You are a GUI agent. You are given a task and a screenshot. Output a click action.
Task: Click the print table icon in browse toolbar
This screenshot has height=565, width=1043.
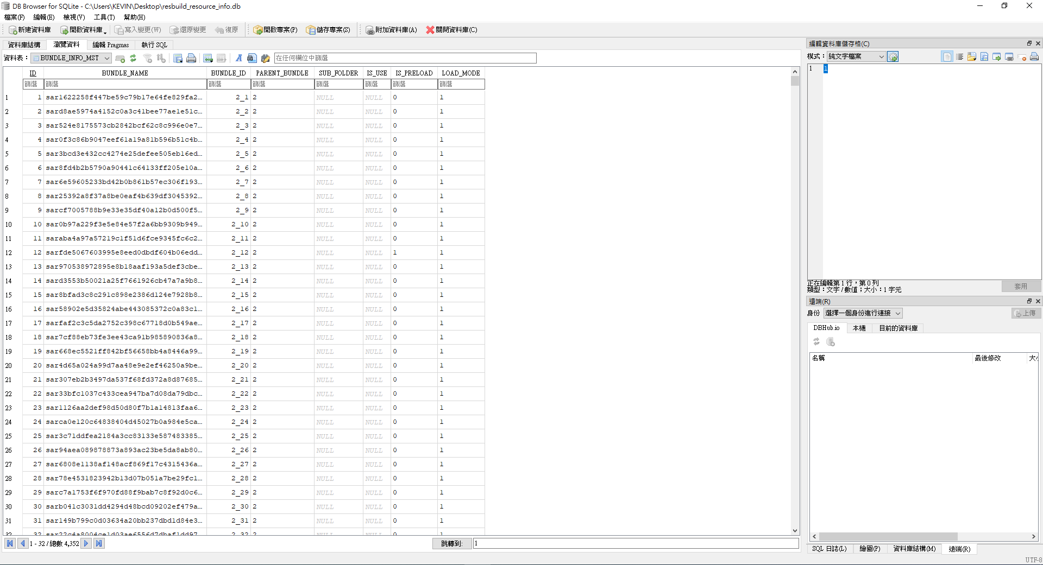(191, 58)
